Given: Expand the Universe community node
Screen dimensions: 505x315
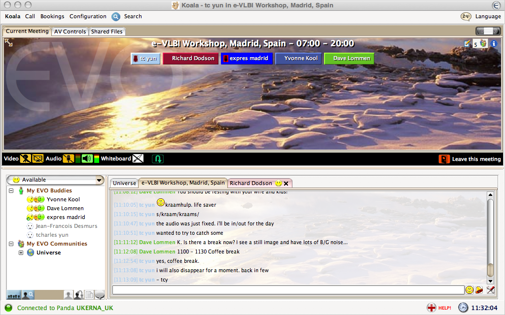Looking at the screenshot, I should click(x=21, y=252).
